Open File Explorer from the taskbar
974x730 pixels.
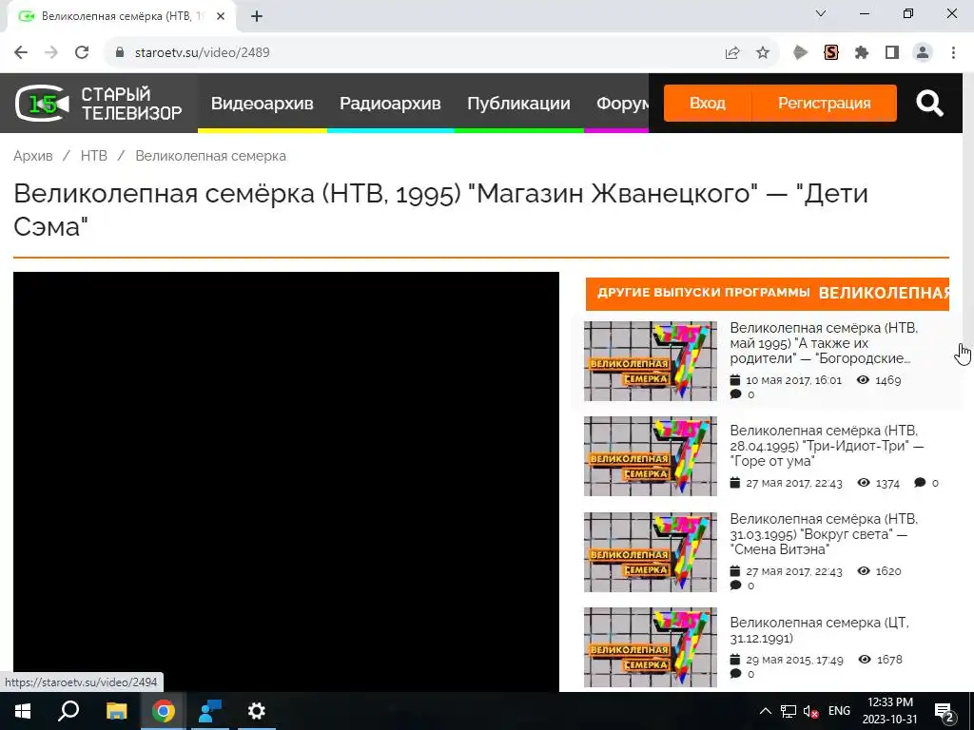116,711
